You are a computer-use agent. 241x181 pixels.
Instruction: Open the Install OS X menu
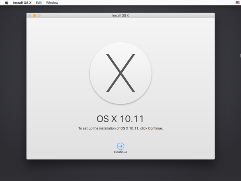point(22,3)
